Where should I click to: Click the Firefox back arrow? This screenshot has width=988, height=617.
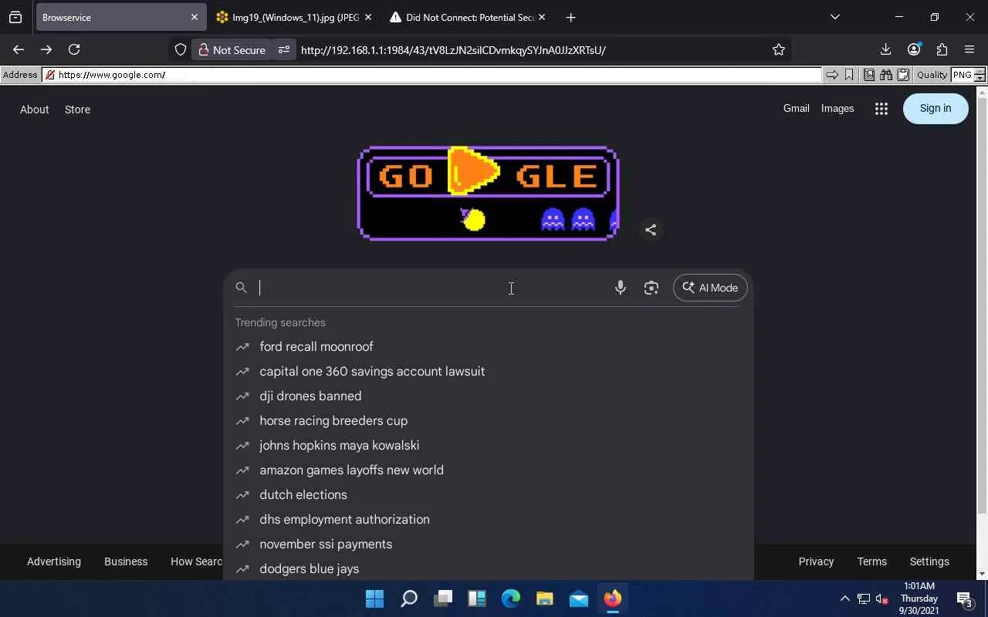19,49
